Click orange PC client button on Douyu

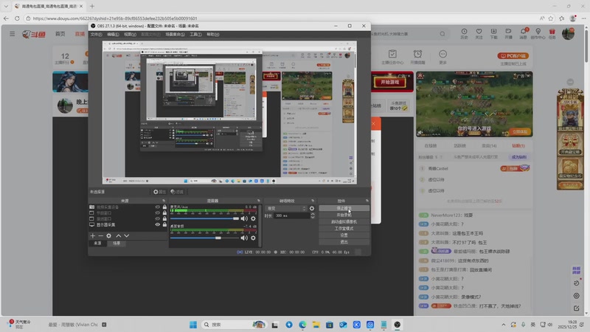(x=513, y=56)
